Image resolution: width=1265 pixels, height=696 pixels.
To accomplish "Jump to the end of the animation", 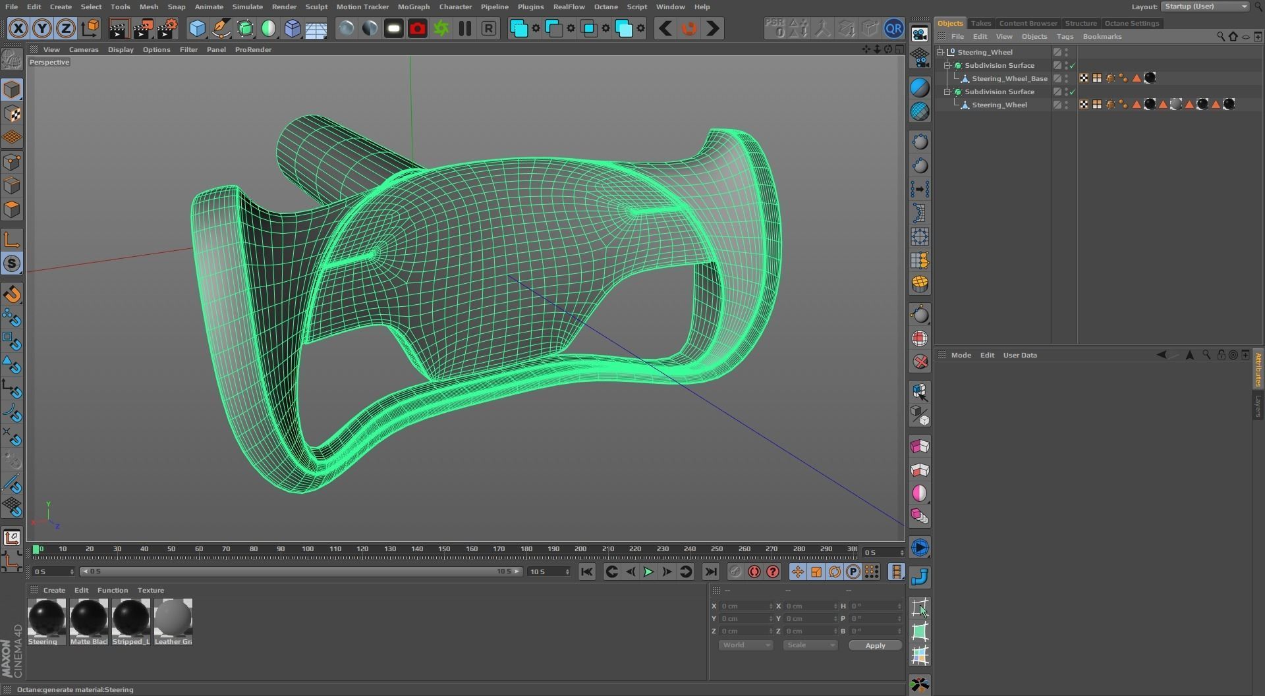I will tap(710, 572).
